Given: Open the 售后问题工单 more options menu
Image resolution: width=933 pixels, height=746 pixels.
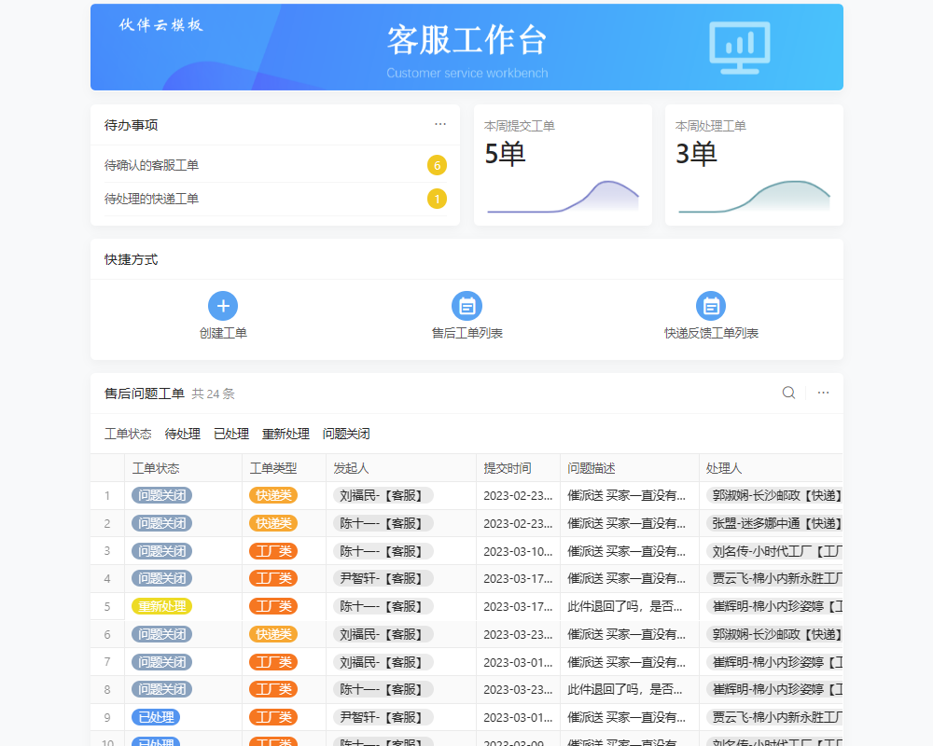Looking at the screenshot, I should point(823,393).
